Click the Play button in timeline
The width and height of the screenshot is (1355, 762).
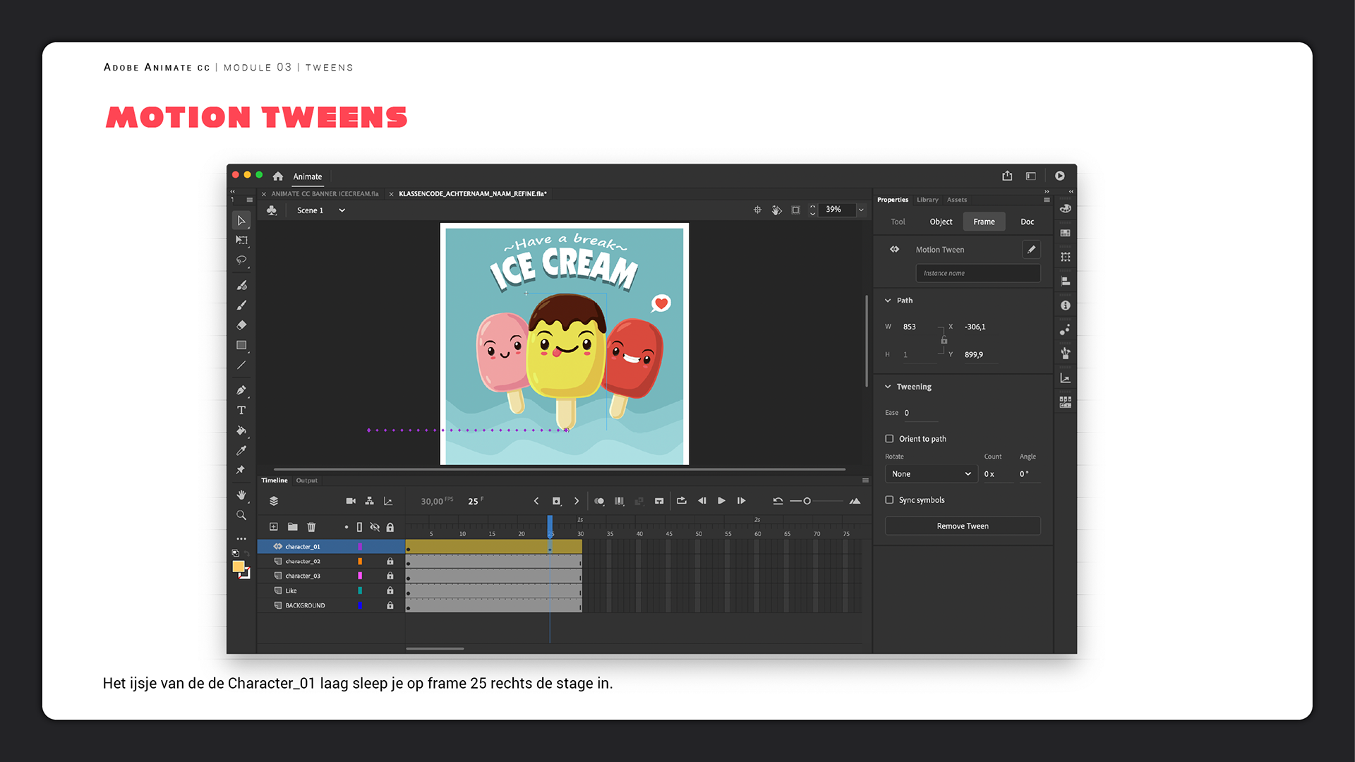point(721,501)
